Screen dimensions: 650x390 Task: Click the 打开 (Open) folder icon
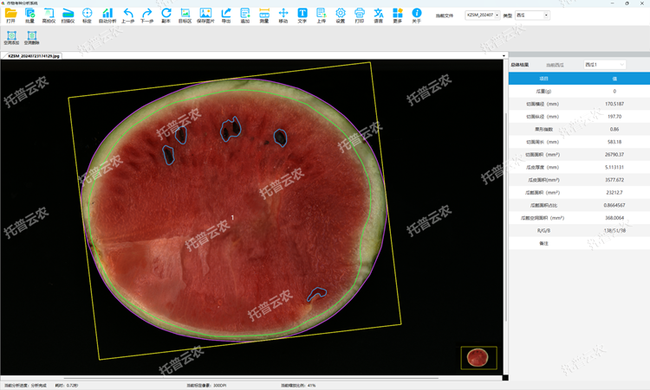coord(10,15)
